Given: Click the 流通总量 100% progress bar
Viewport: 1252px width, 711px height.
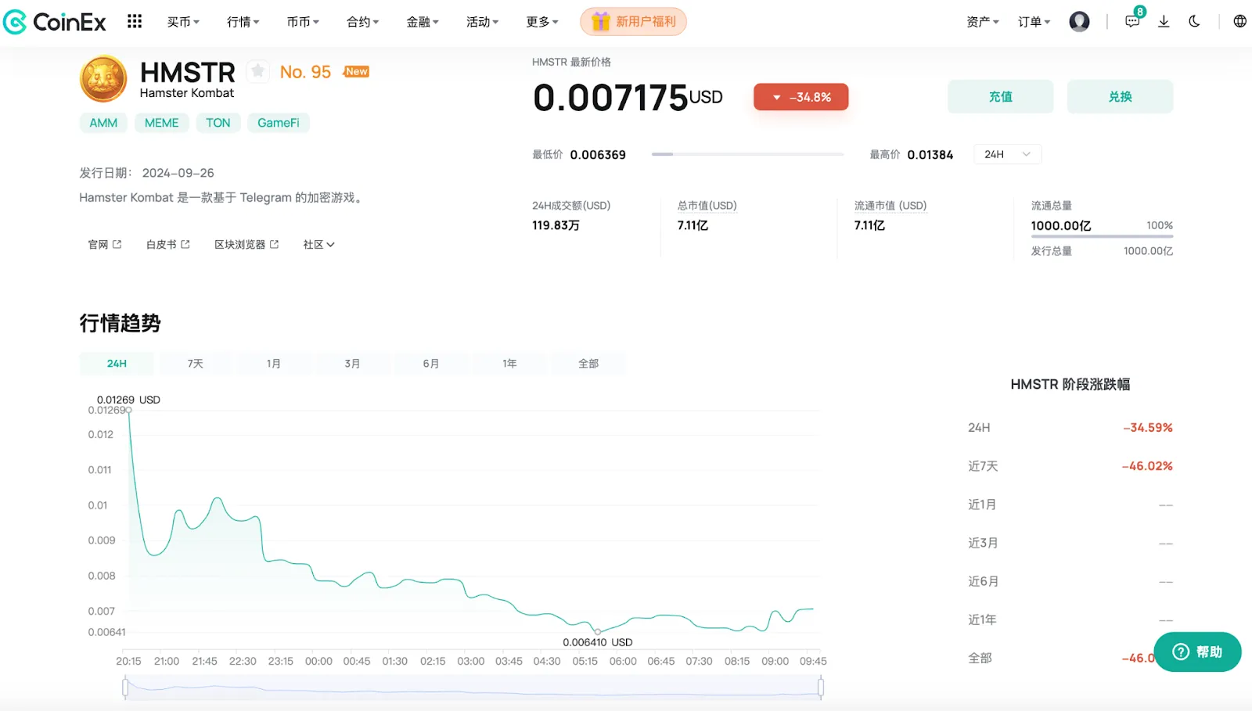Looking at the screenshot, I should tap(1102, 236).
